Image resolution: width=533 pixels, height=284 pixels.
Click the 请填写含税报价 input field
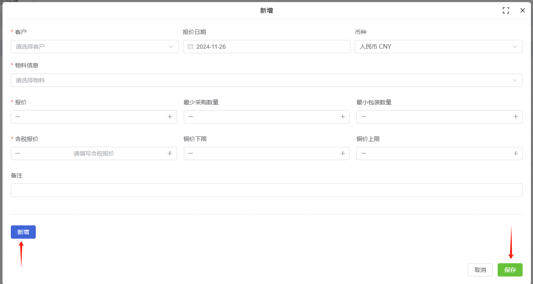point(94,153)
